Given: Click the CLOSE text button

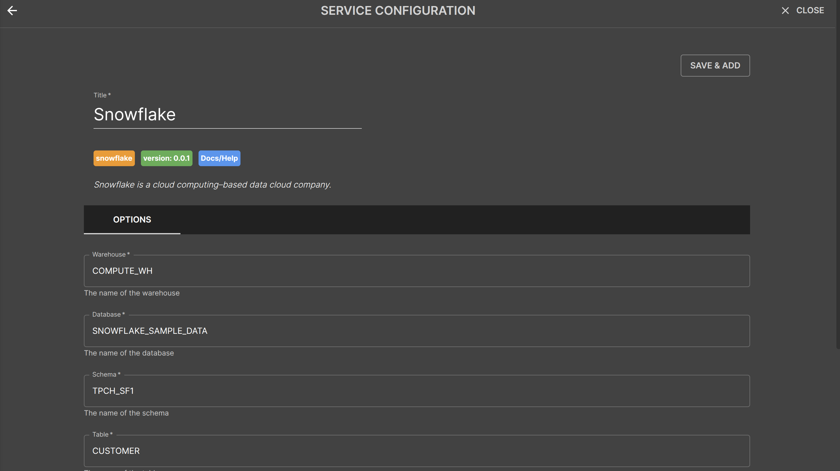Looking at the screenshot, I should [810, 11].
